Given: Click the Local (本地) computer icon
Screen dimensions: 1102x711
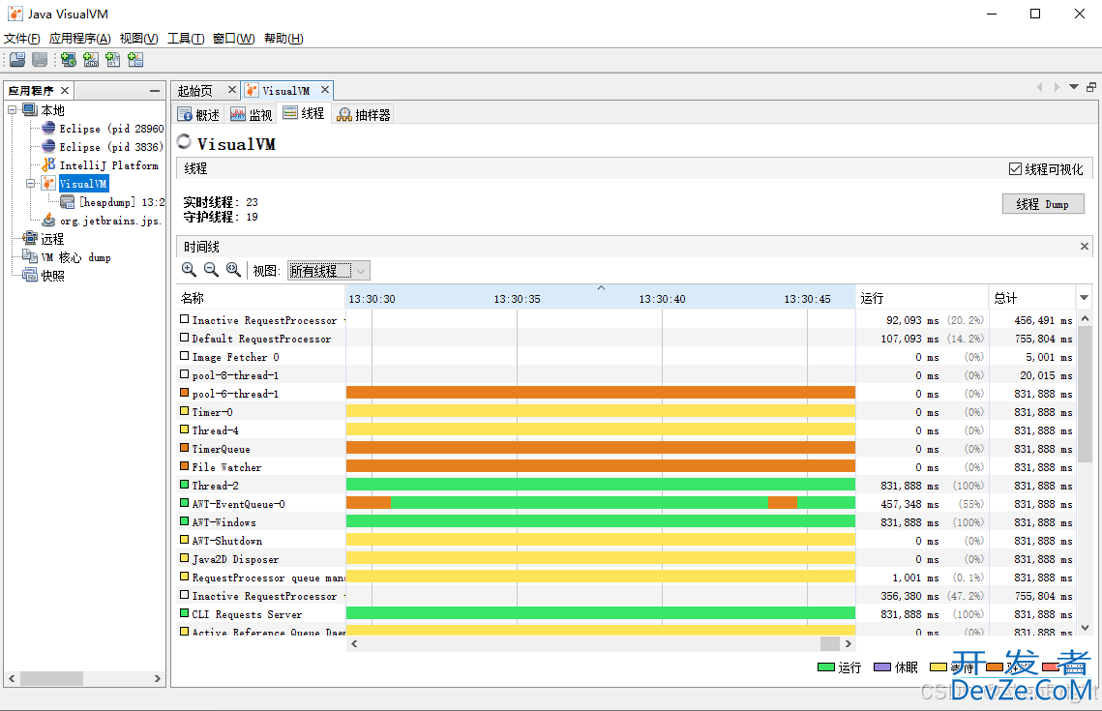Looking at the screenshot, I should click(30, 109).
